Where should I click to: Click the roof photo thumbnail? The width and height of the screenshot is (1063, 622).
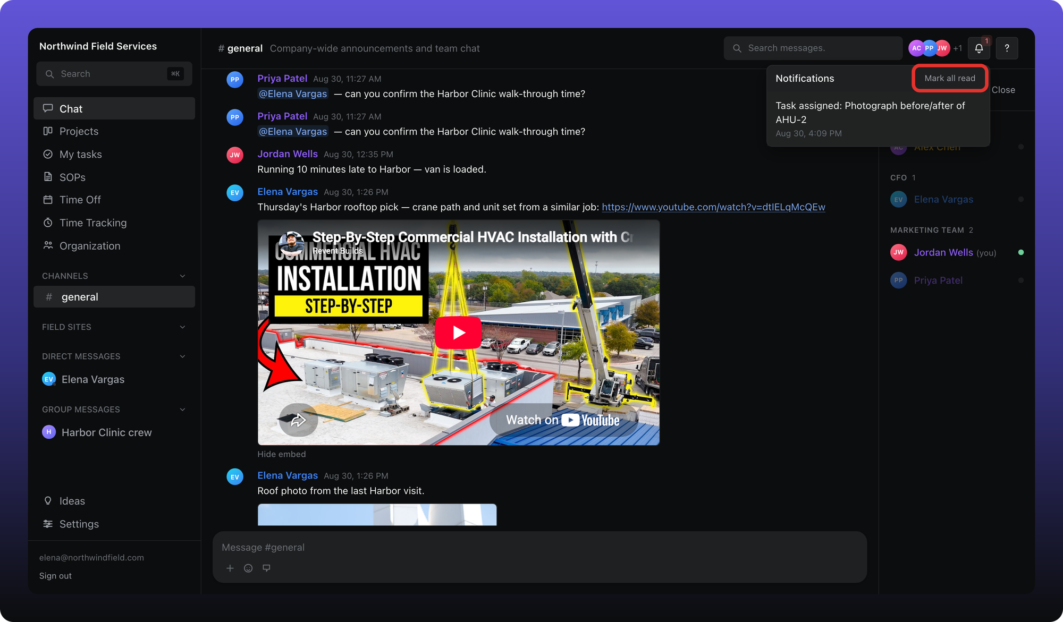pos(377,515)
